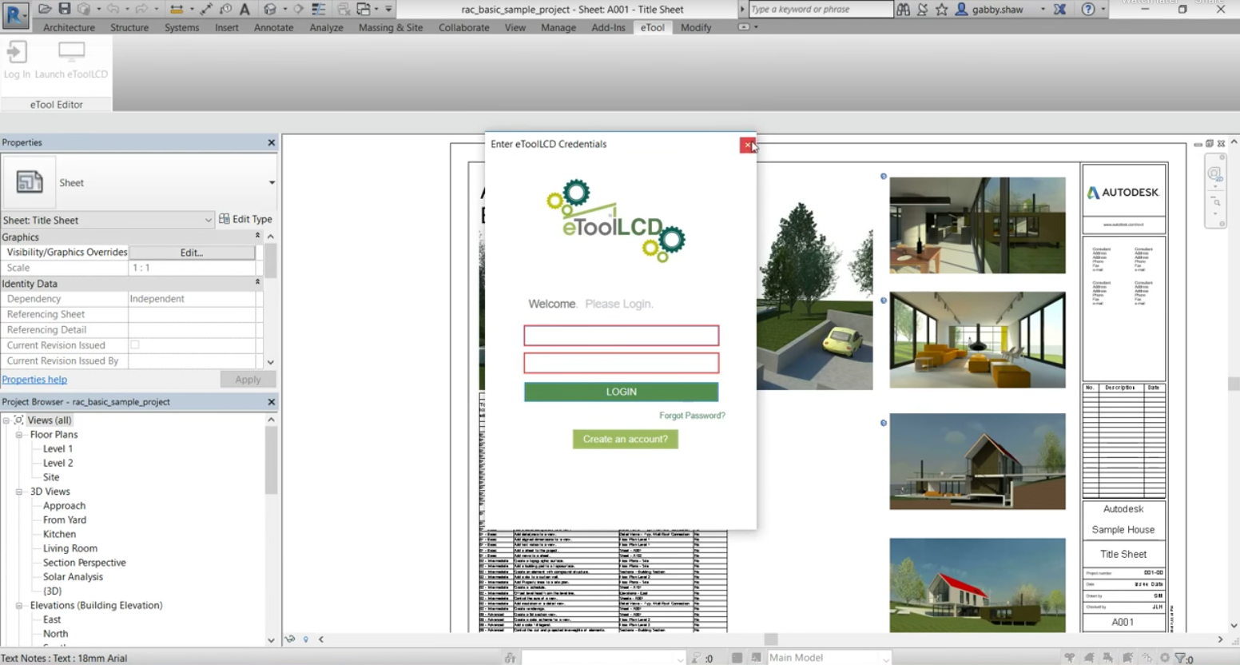Image resolution: width=1240 pixels, height=665 pixels.
Task: Click the Thin Lines icon
Action: [319, 9]
